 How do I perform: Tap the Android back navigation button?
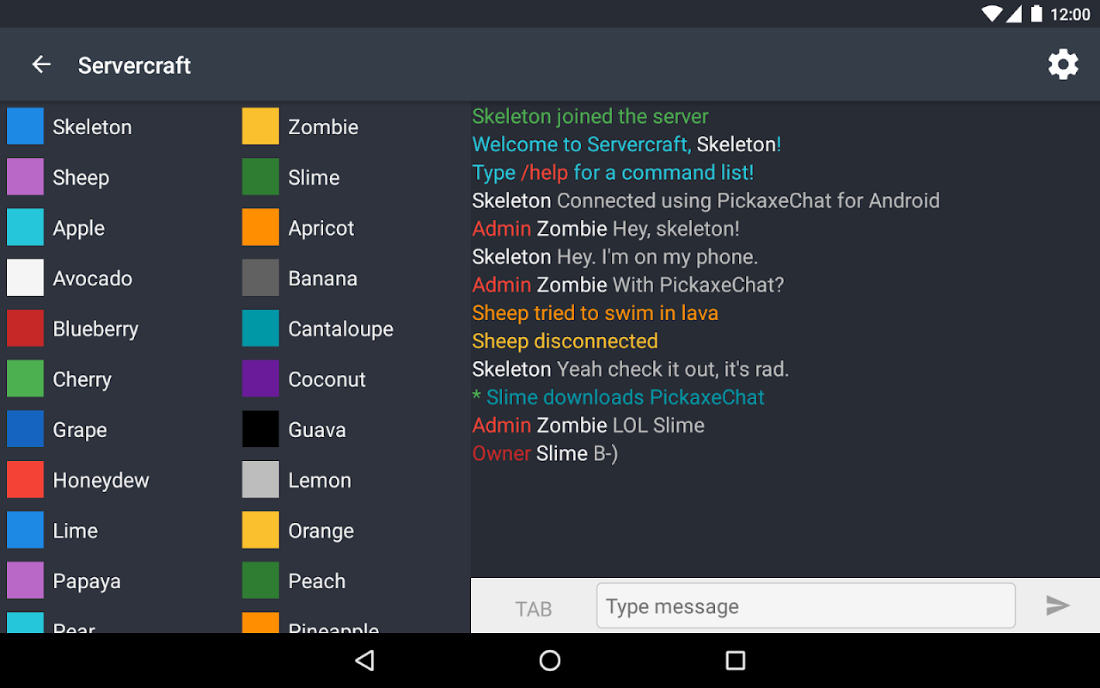point(365,660)
